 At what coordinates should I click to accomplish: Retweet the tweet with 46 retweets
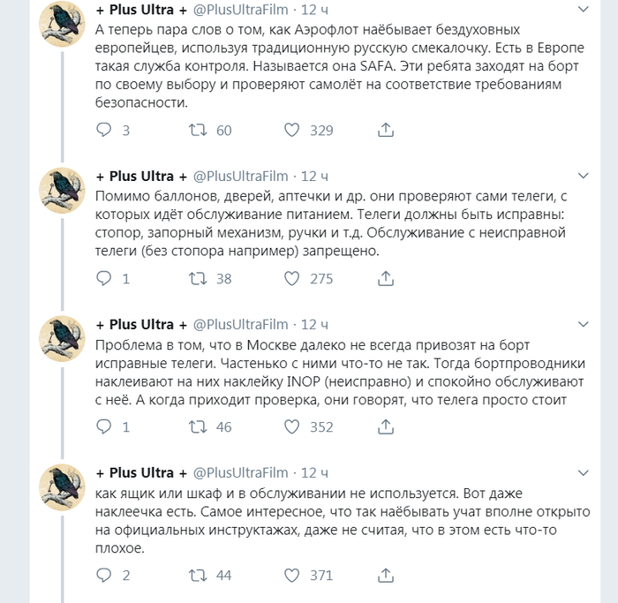click(x=200, y=427)
